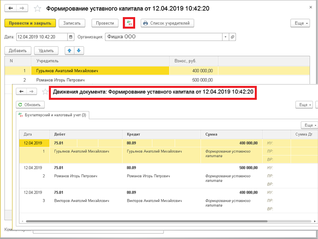Image resolution: width=318 pixels, height=239 pixels.
Task: Click the Дебет column header
Action: pos(86,134)
